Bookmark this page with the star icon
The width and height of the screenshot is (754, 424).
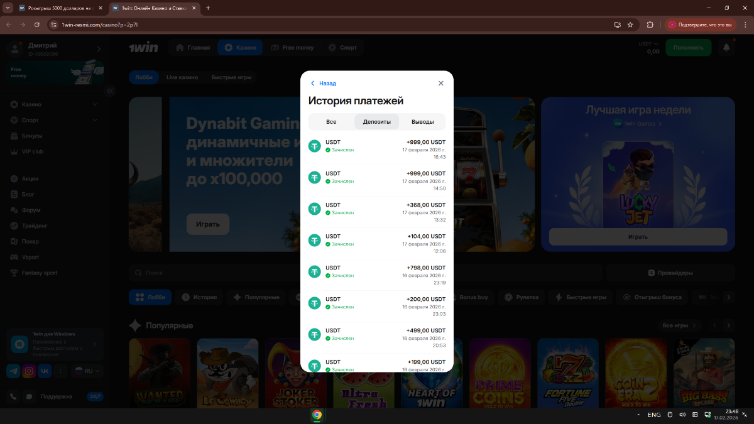(x=631, y=24)
